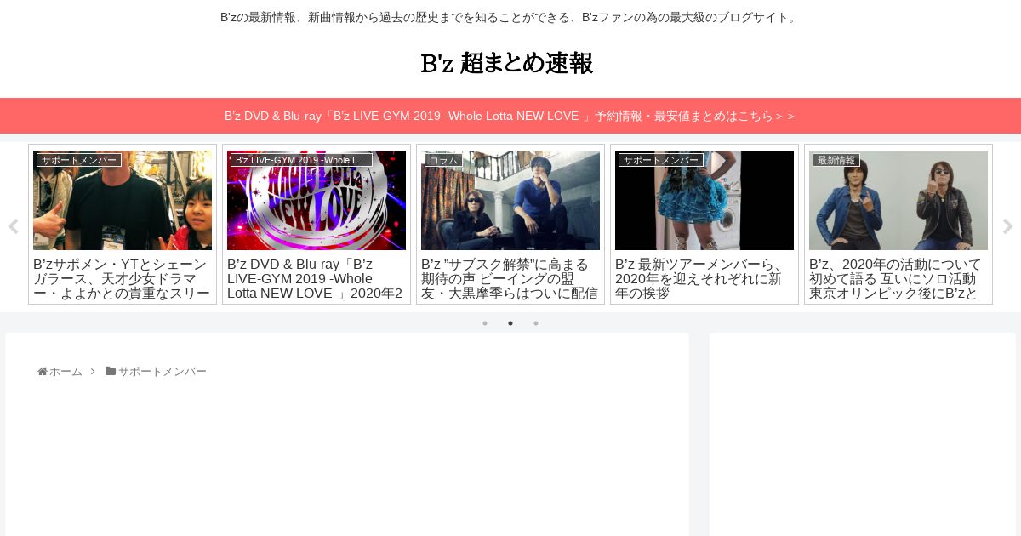Select the first carousel pagination dot

[x=485, y=323]
